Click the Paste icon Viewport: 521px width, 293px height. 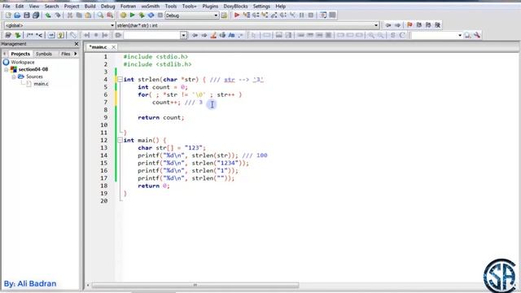point(88,15)
